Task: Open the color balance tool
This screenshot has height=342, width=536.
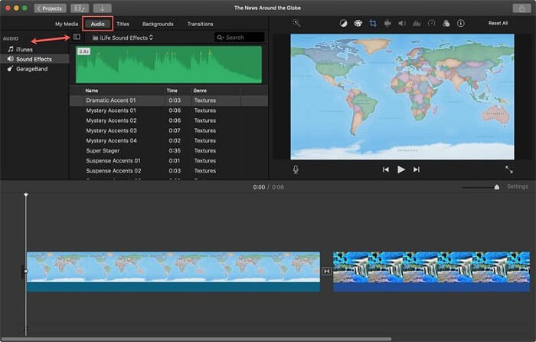Action: pos(343,23)
